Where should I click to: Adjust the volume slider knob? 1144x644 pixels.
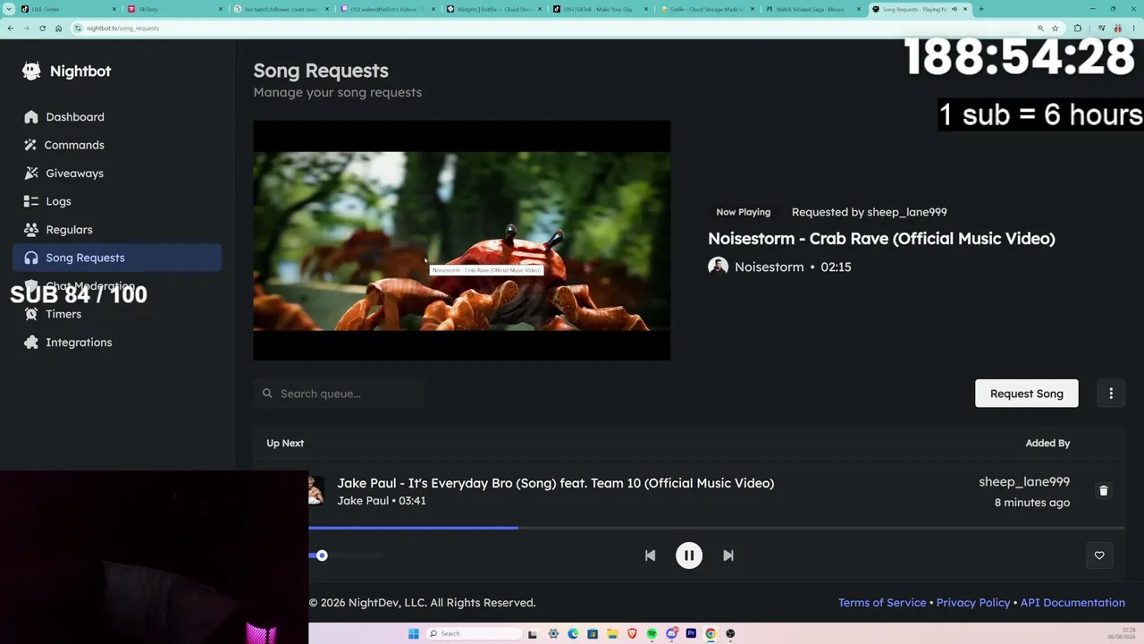pos(322,555)
